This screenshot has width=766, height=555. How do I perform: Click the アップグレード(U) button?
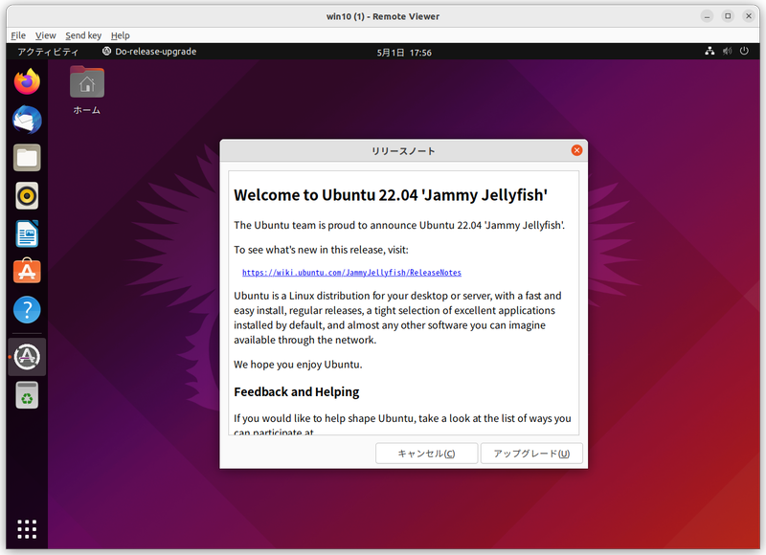531,454
